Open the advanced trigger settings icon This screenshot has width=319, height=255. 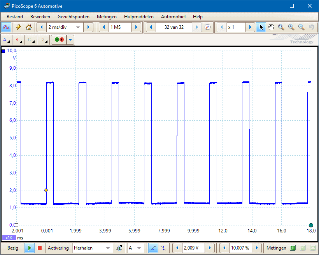click(119, 248)
